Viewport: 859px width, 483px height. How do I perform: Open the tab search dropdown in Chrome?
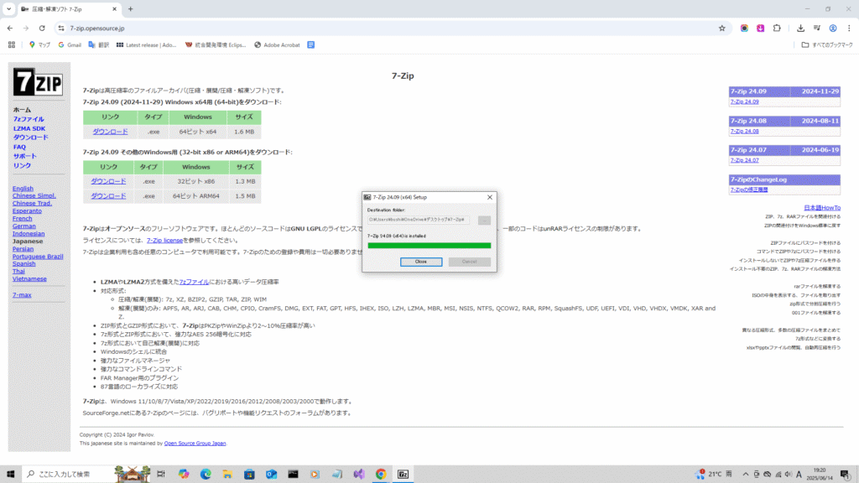(8, 8)
